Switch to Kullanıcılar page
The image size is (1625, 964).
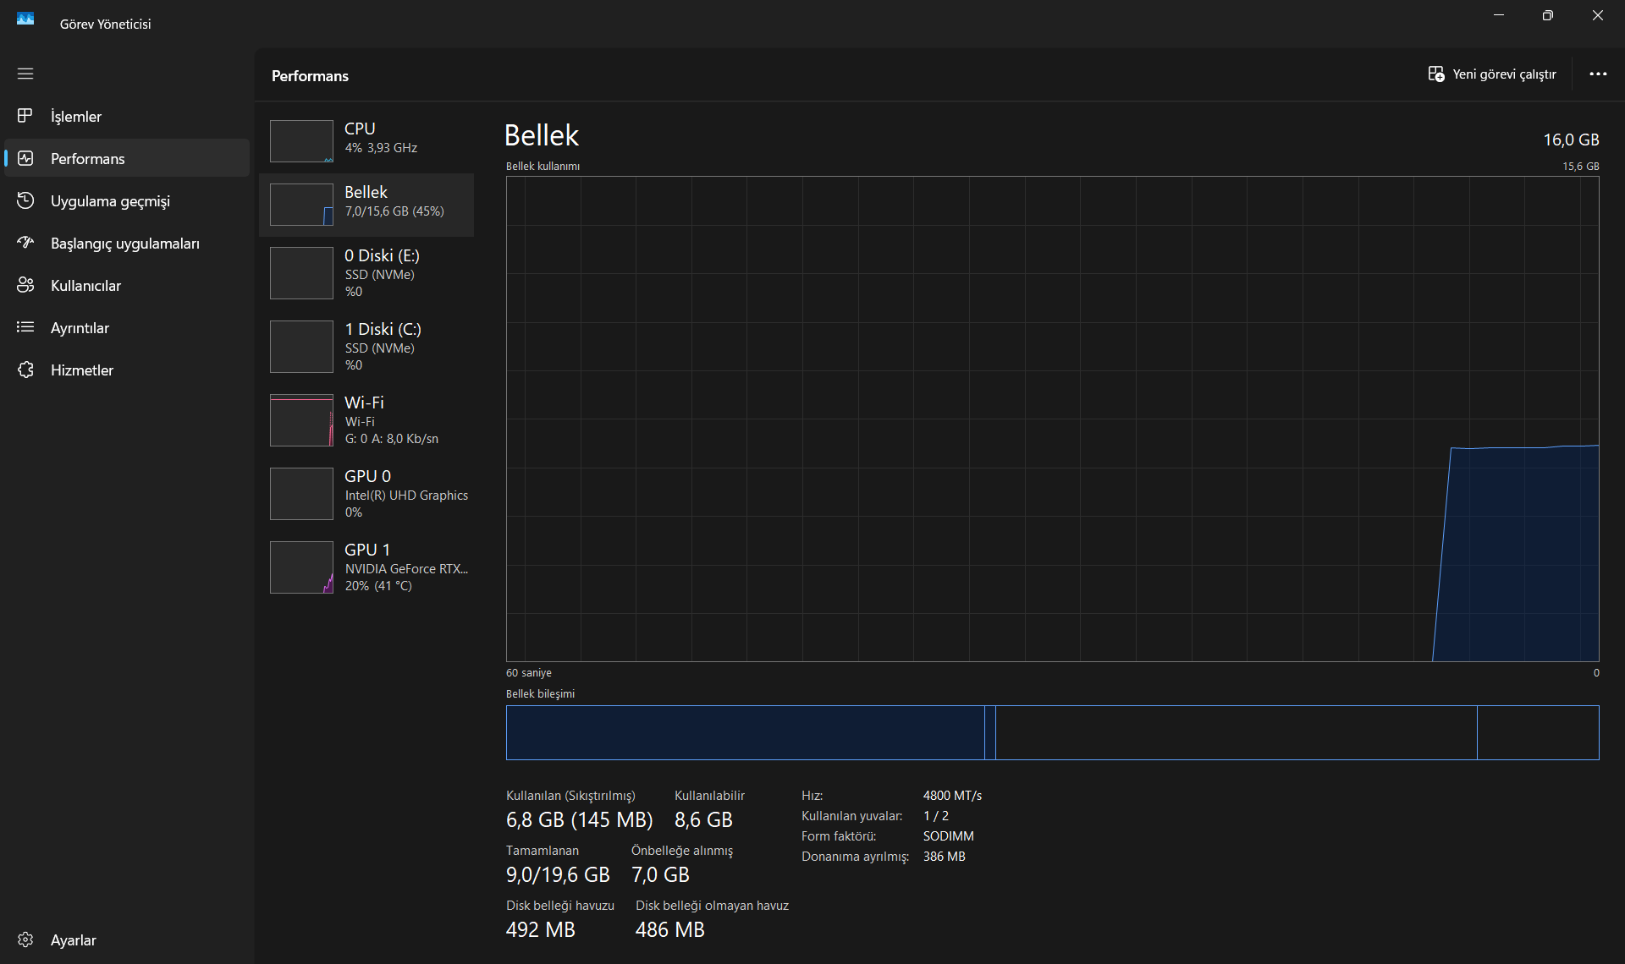[127, 285]
